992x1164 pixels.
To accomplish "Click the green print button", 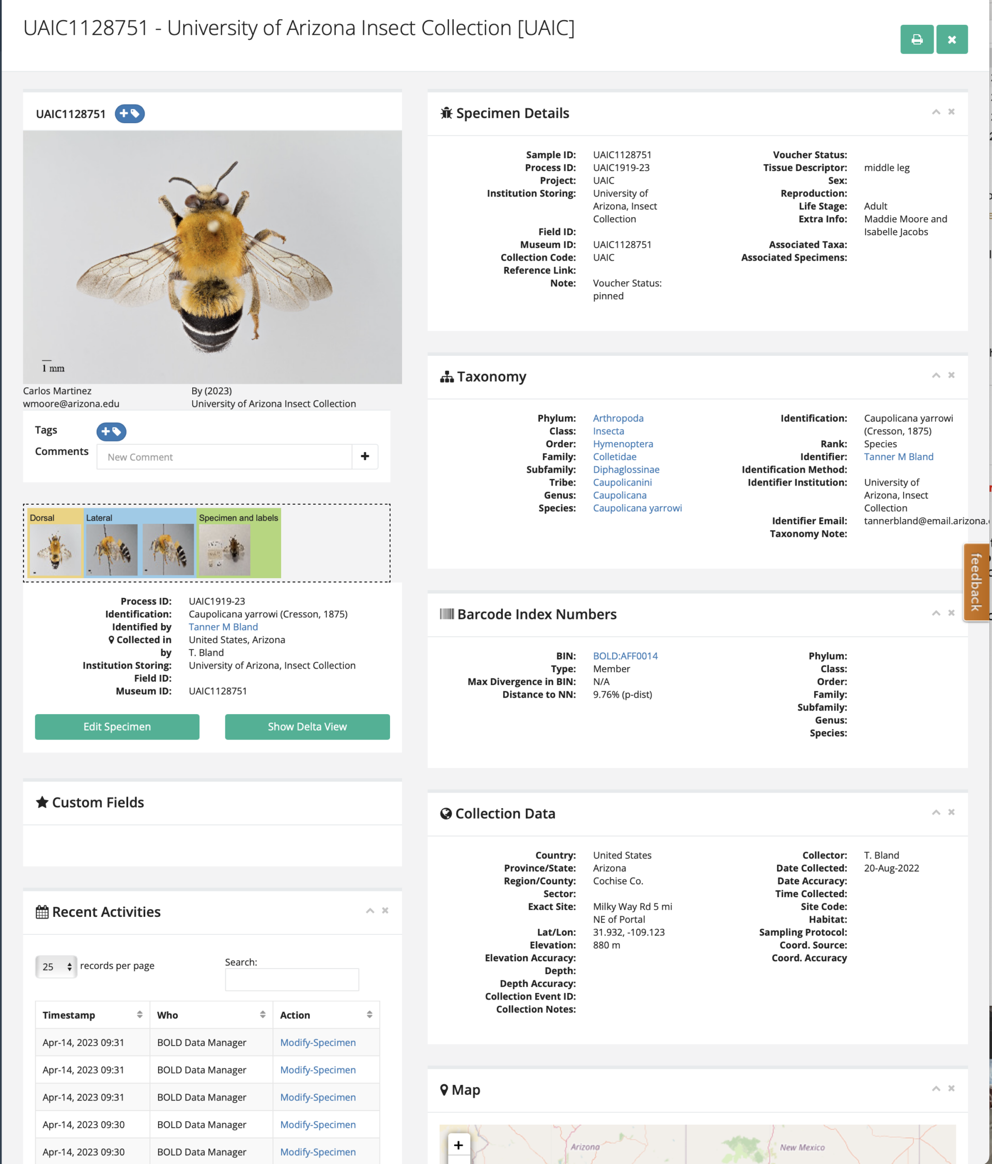I will [x=916, y=39].
